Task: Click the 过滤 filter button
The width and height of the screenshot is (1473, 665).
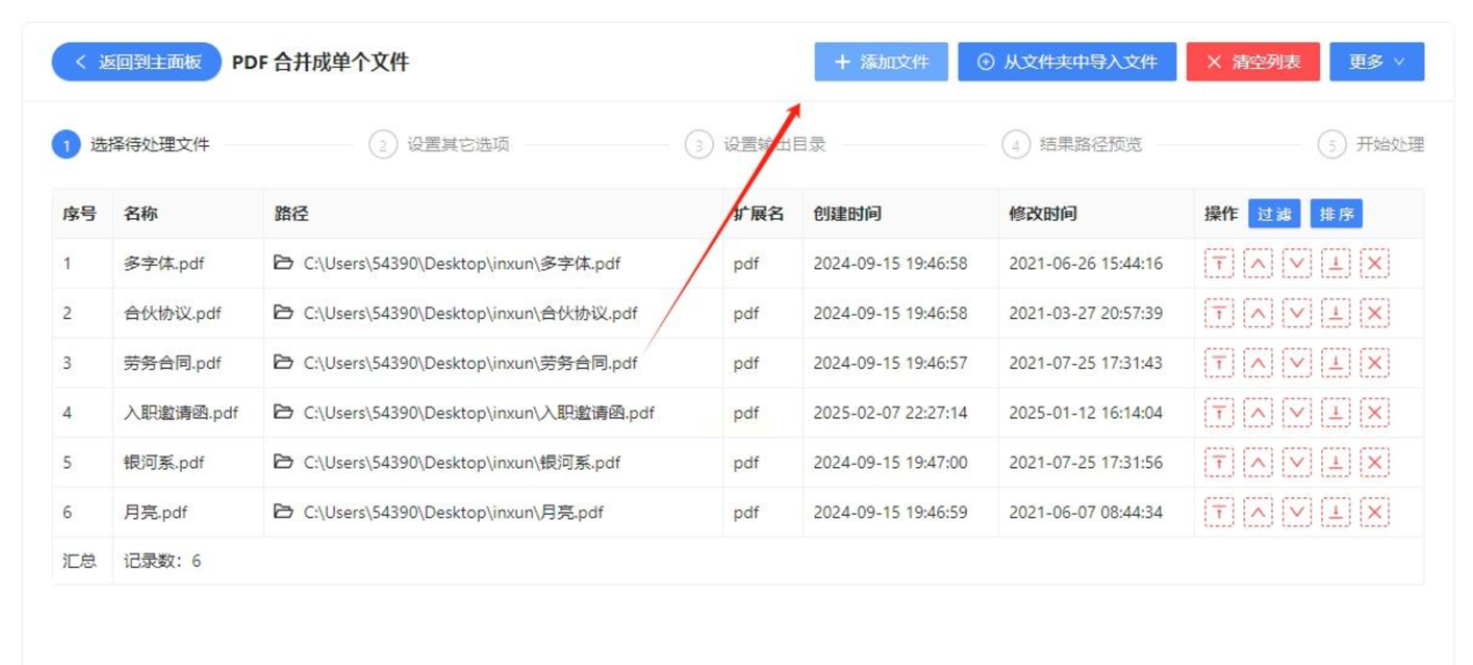Action: pyautogui.click(x=1273, y=214)
